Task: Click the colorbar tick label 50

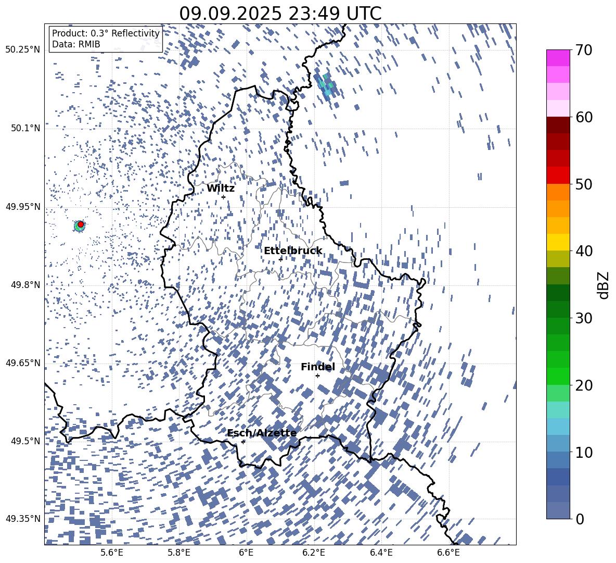Action: click(584, 184)
